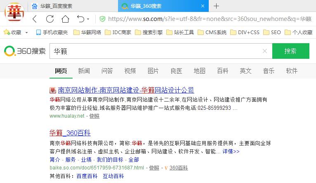The height and width of the screenshot is (183, 316).
Task: Click the green 搜索 button
Action: click(290, 51)
